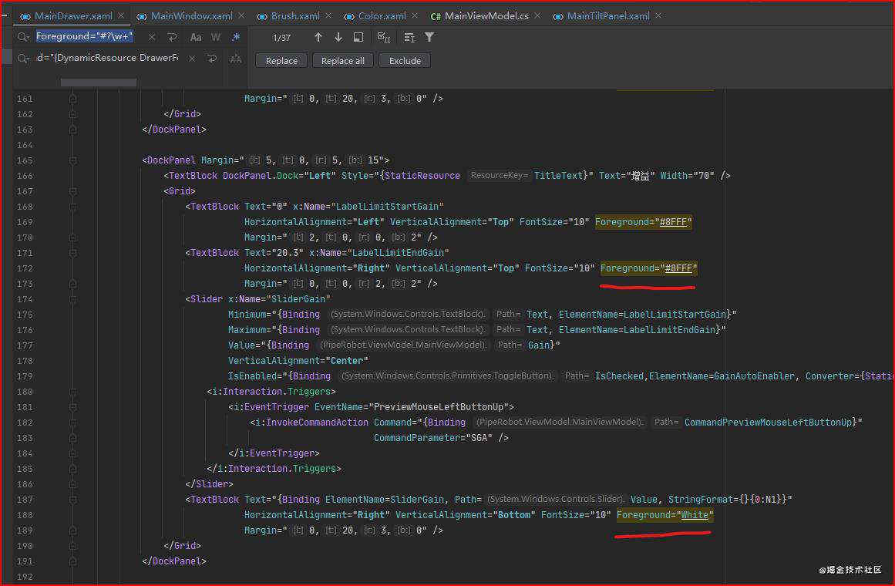Jump to the next search occurrence
This screenshot has height=586, width=895.
point(338,37)
